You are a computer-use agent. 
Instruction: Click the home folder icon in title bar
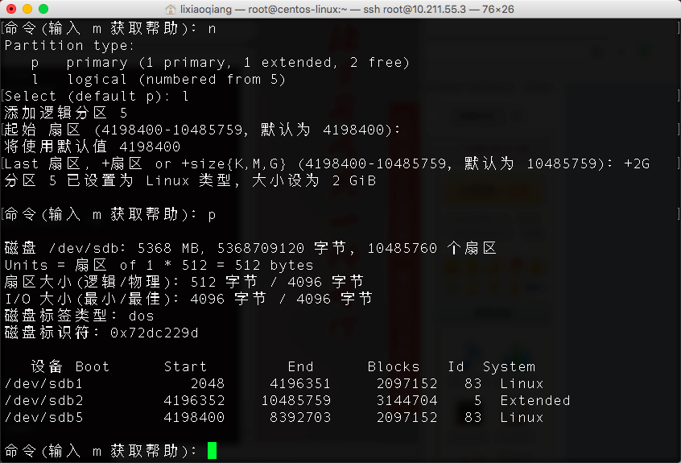tap(171, 9)
